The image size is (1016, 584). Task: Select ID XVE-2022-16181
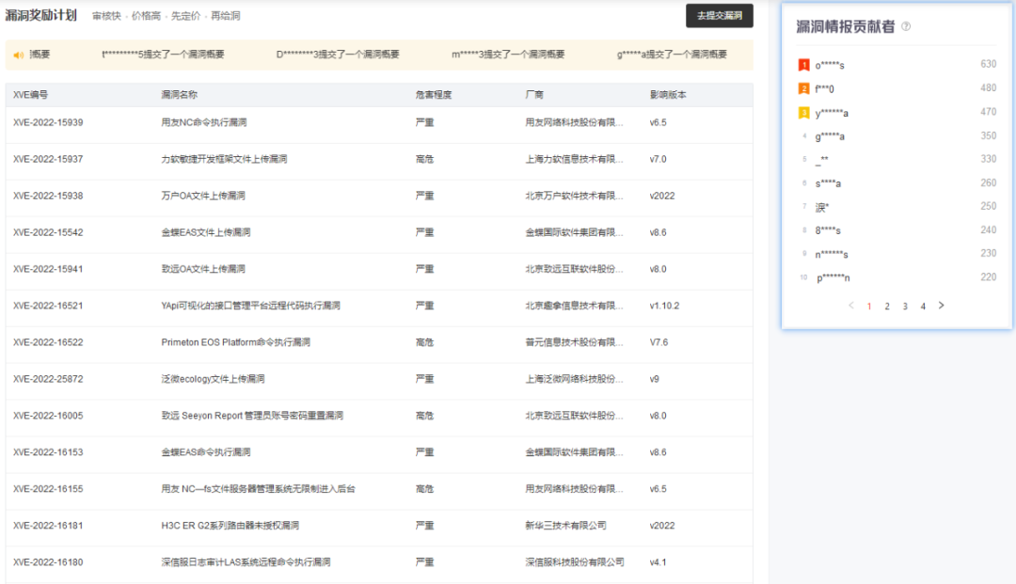[x=48, y=526]
